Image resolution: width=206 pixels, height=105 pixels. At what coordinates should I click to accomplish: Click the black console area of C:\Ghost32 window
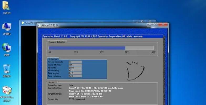[x=29, y=66]
